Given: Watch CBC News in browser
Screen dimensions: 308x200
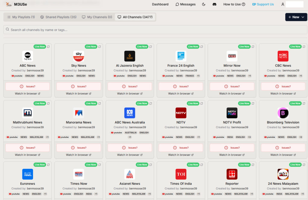Looking at the screenshot, I should coord(283,94).
